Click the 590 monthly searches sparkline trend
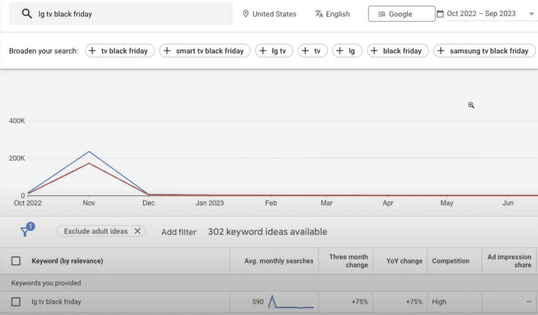538x315 pixels. pyautogui.click(x=291, y=302)
